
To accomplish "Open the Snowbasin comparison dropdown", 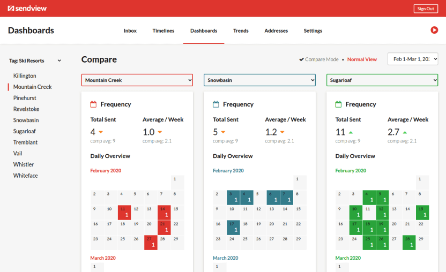I will [259, 80].
